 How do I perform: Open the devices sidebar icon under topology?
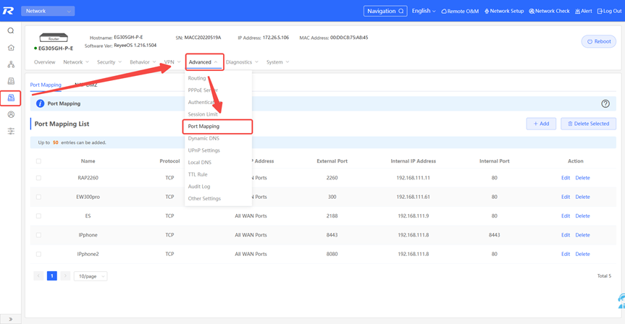click(x=11, y=81)
